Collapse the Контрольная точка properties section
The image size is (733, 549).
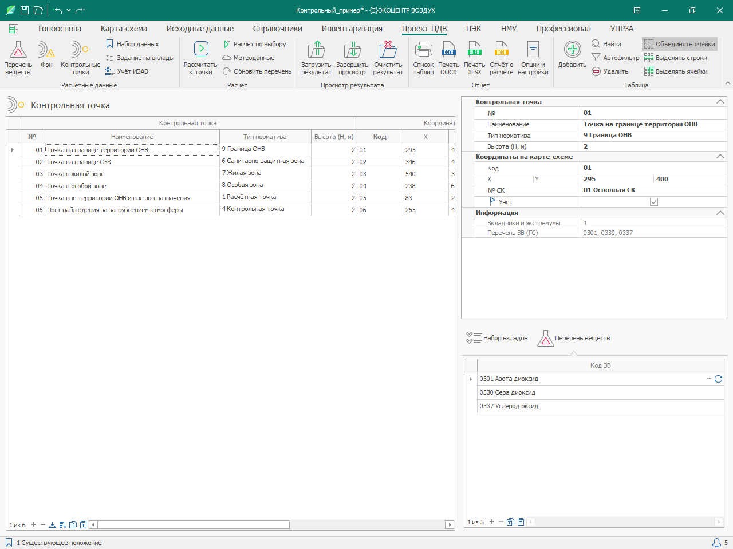click(x=720, y=102)
